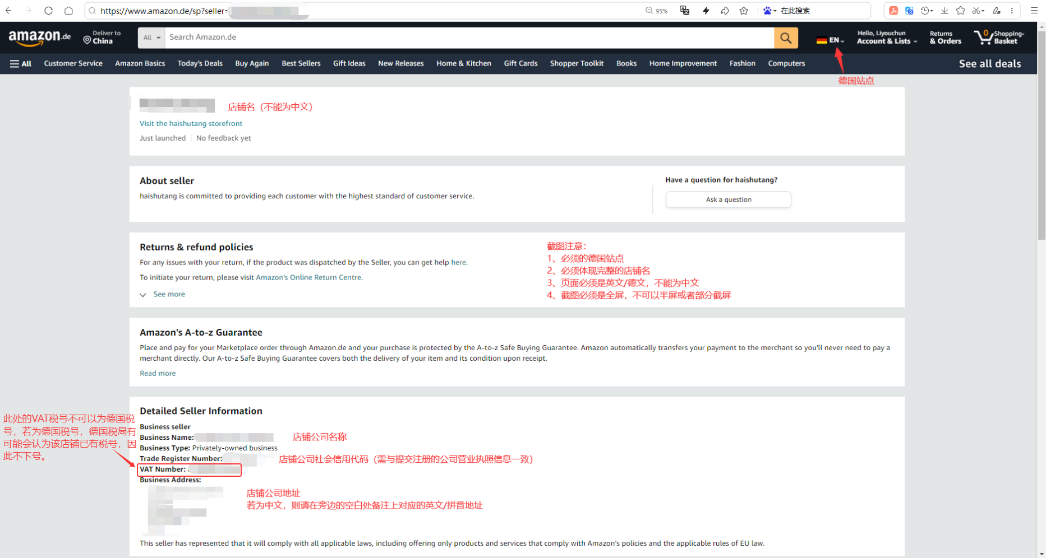The image size is (1046, 558).
Task: Click the pen annotation icon in toolbar
Action: pyautogui.click(x=996, y=11)
